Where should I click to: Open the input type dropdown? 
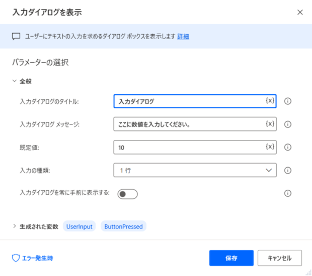coord(195,170)
